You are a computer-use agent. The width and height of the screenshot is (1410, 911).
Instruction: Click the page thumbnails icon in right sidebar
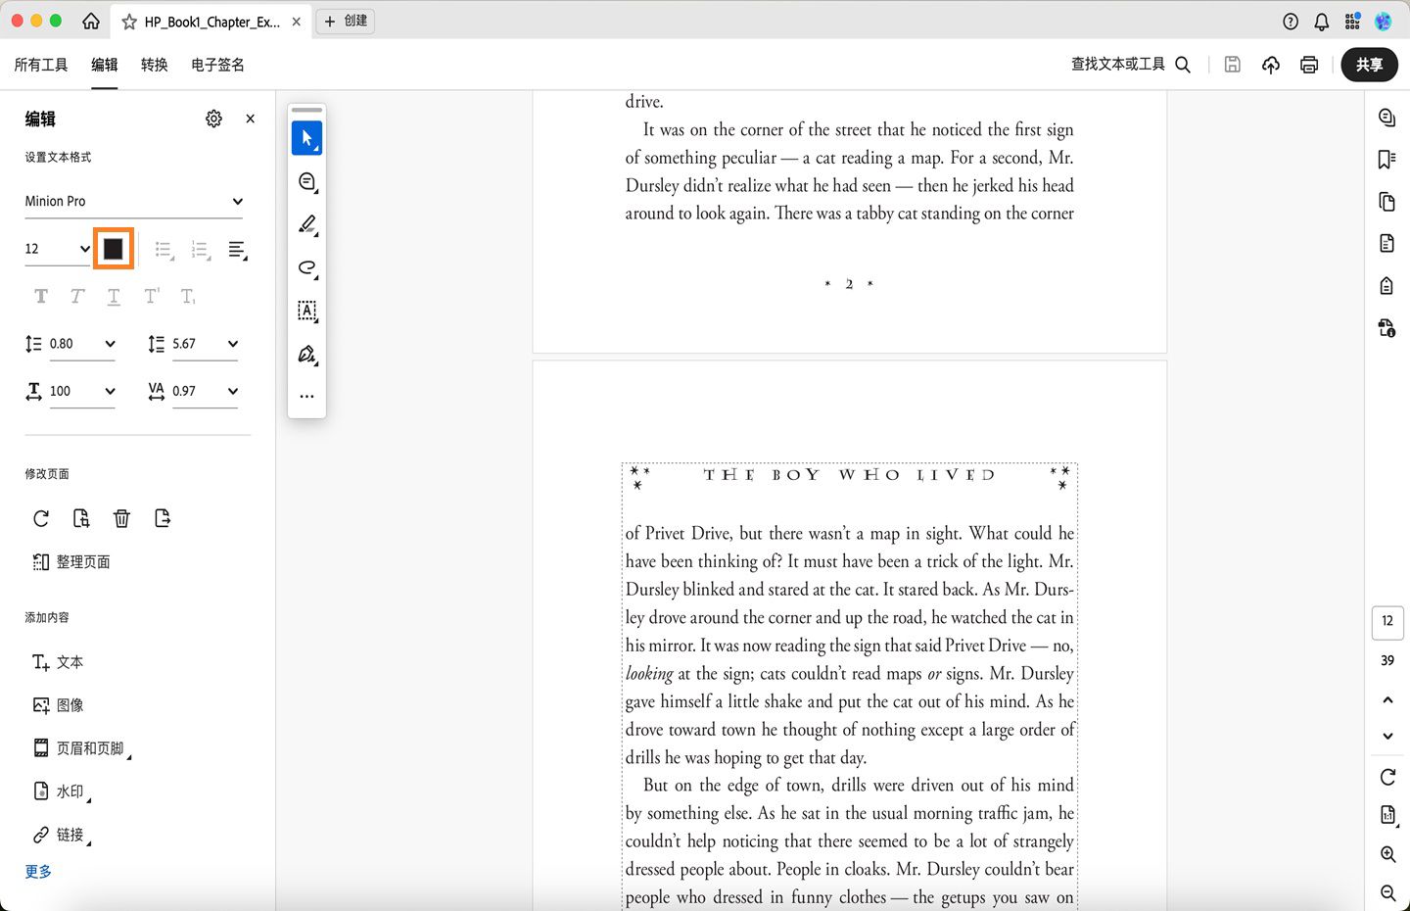coord(1386,202)
